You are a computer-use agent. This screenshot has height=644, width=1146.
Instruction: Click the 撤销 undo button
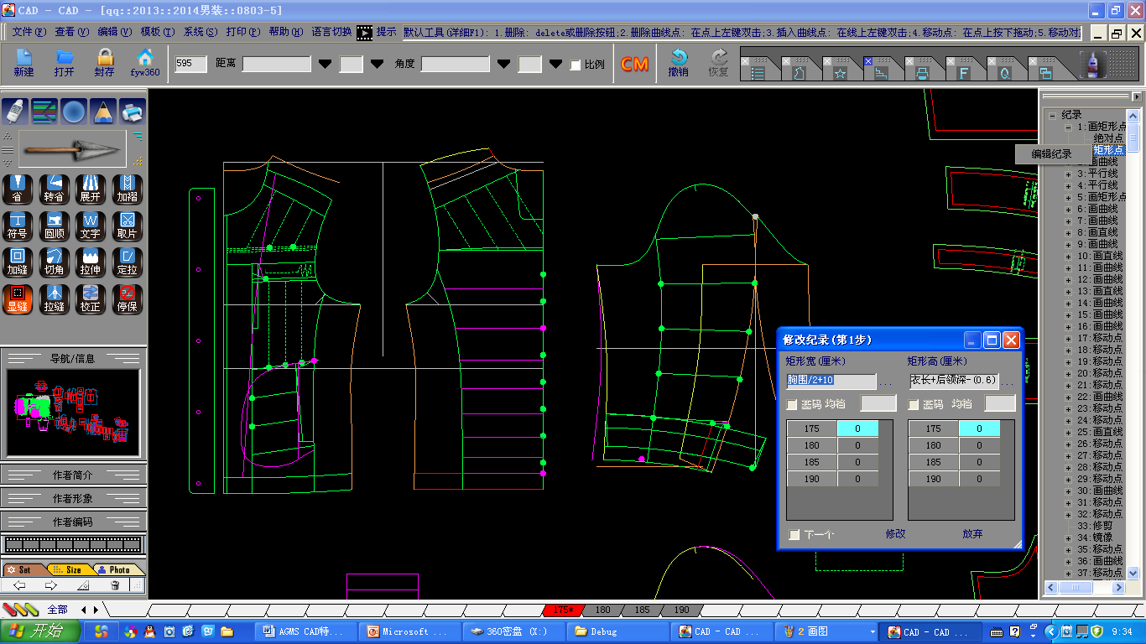click(x=679, y=64)
